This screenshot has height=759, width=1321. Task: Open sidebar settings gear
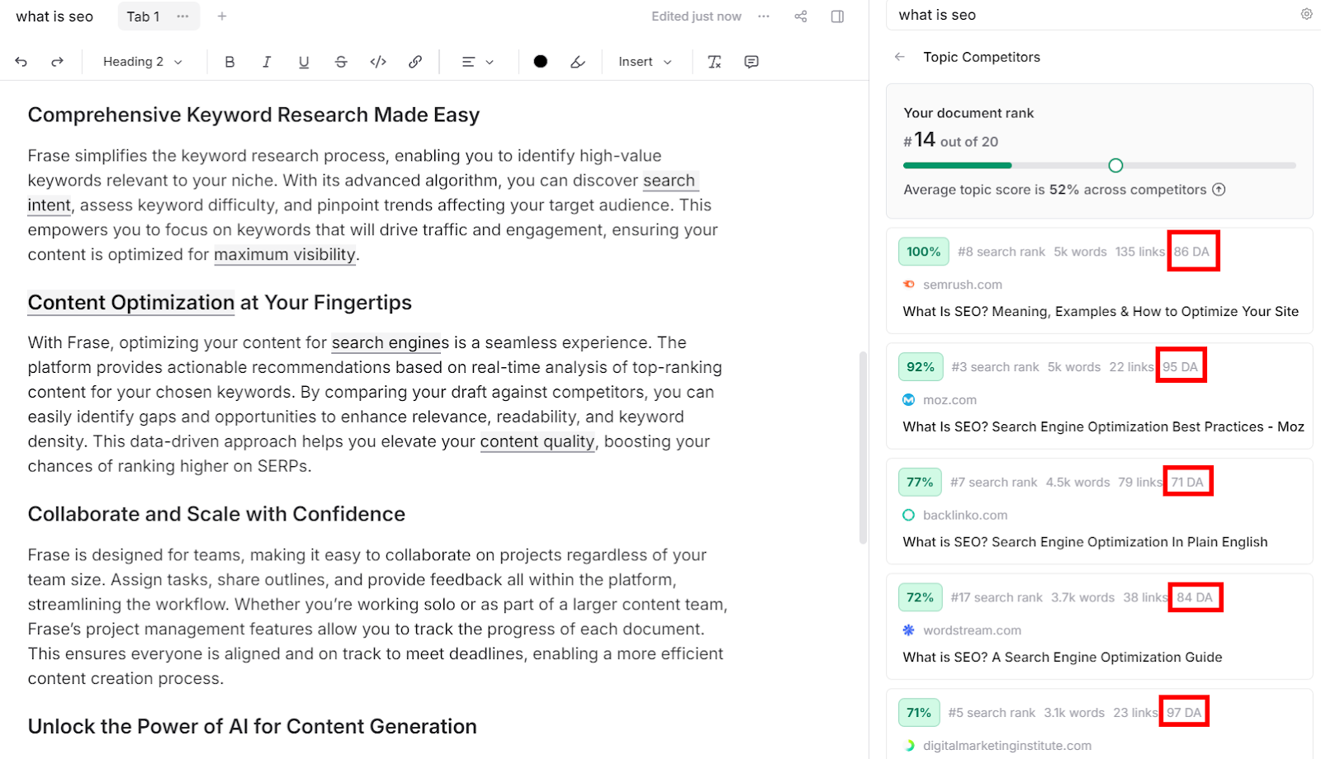(1306, 14)
